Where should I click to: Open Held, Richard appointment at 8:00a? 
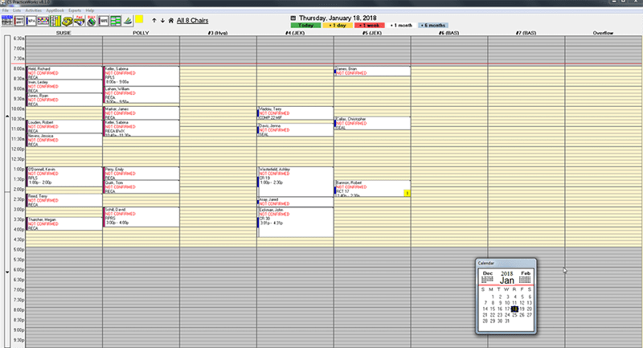(x=64, y=73)
